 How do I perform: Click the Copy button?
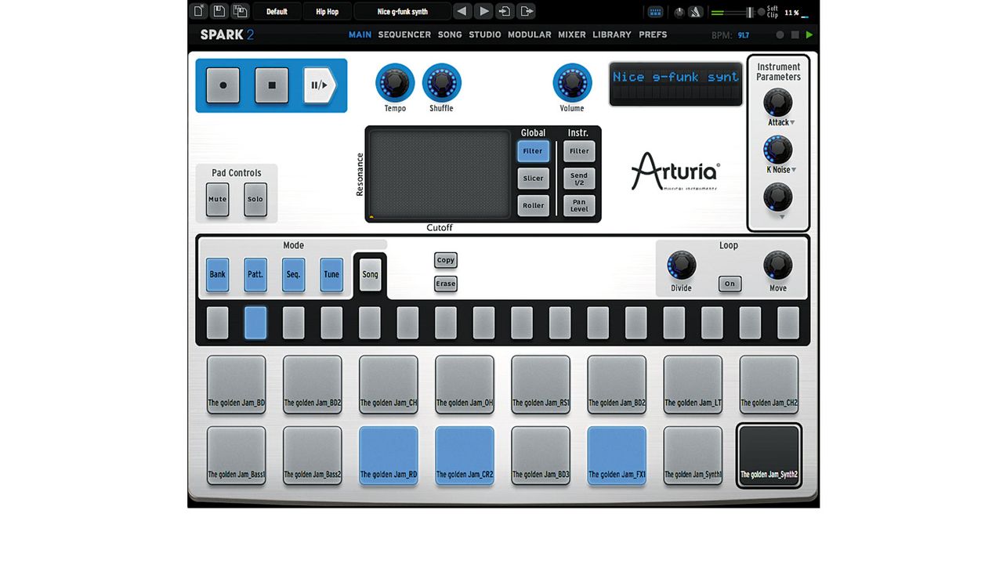pos(446,260)
